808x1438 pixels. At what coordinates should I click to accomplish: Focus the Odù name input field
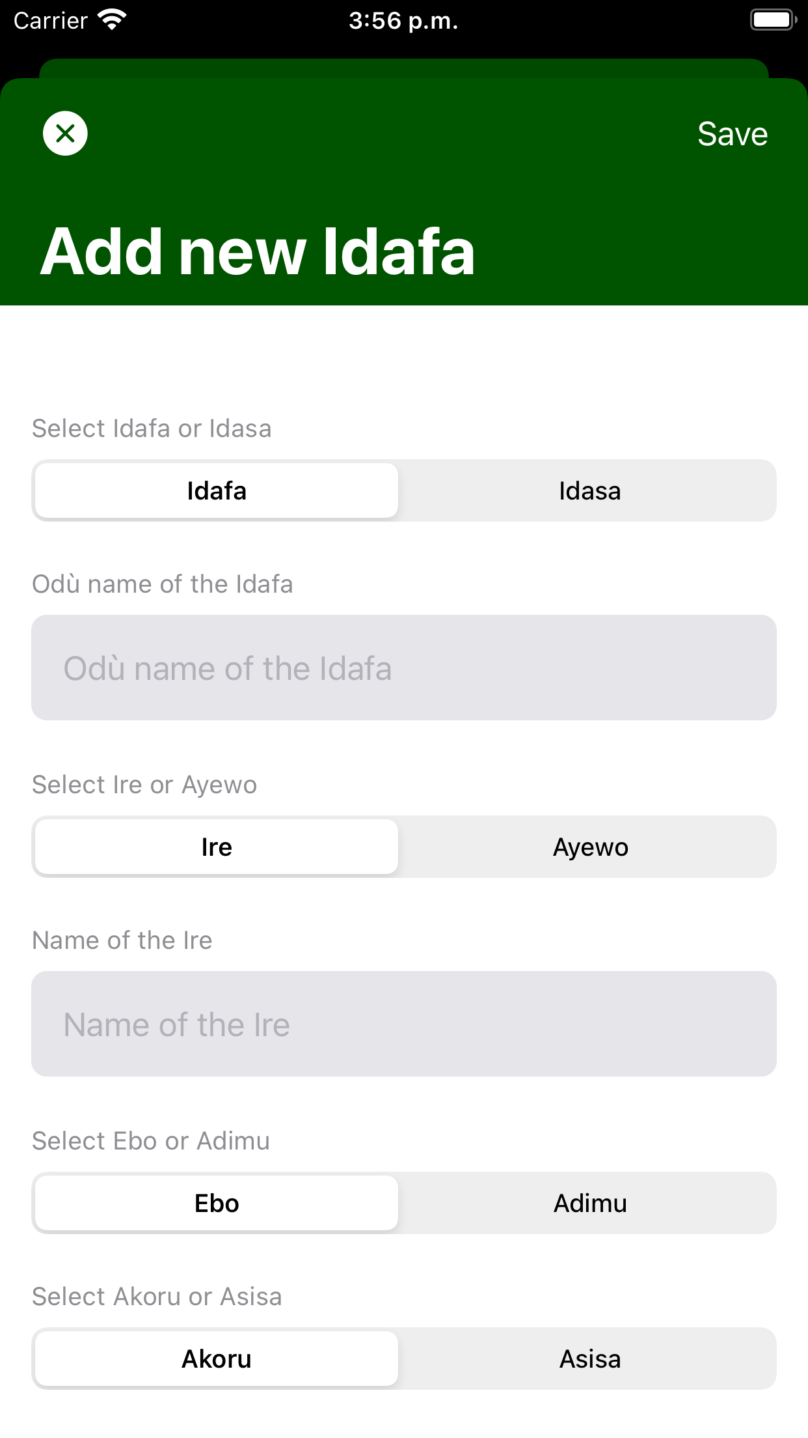[404, 667]
